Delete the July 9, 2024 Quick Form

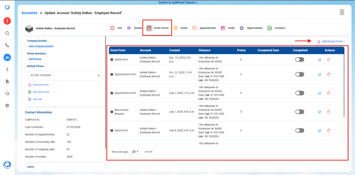coord(329,130)
